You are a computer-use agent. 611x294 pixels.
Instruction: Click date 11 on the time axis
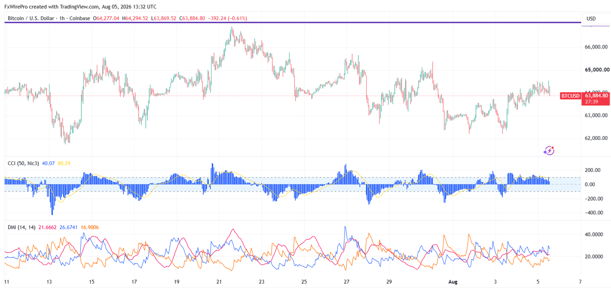(x=6, y=282)
